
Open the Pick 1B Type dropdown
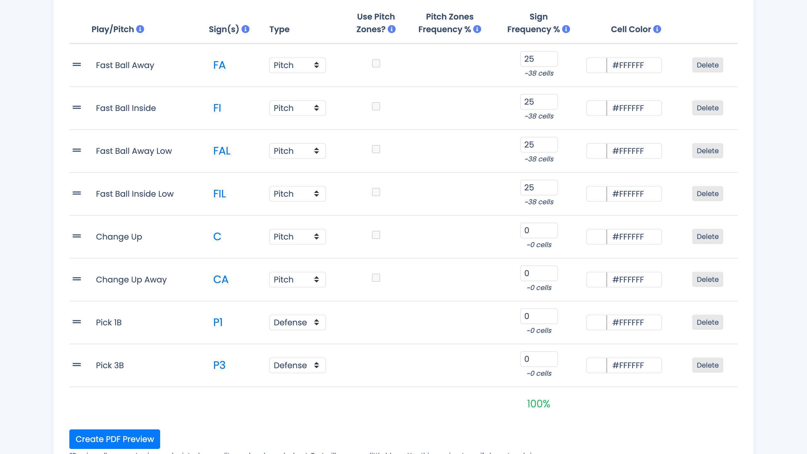[297, 323]
